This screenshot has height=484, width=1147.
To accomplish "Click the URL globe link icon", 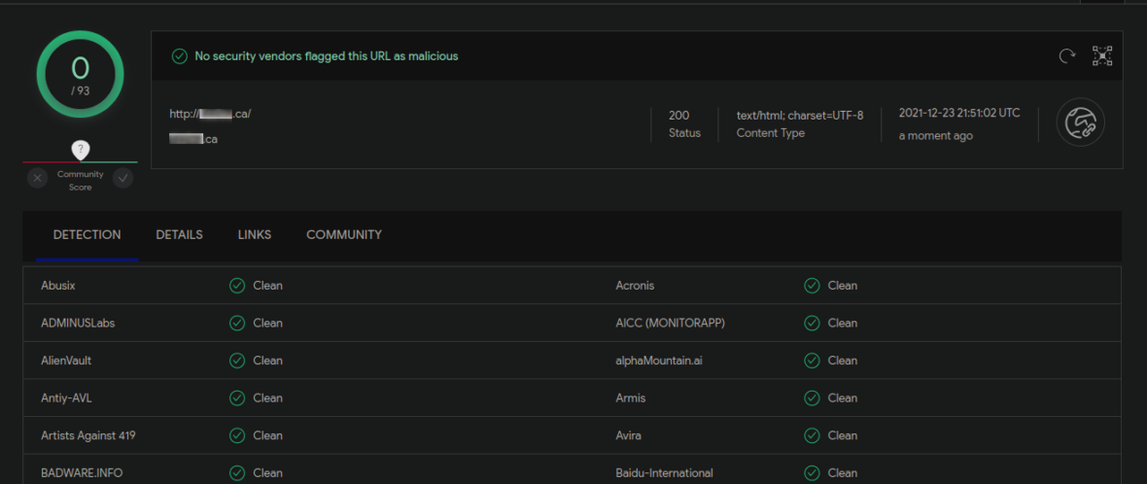I will pos(1080,124).
